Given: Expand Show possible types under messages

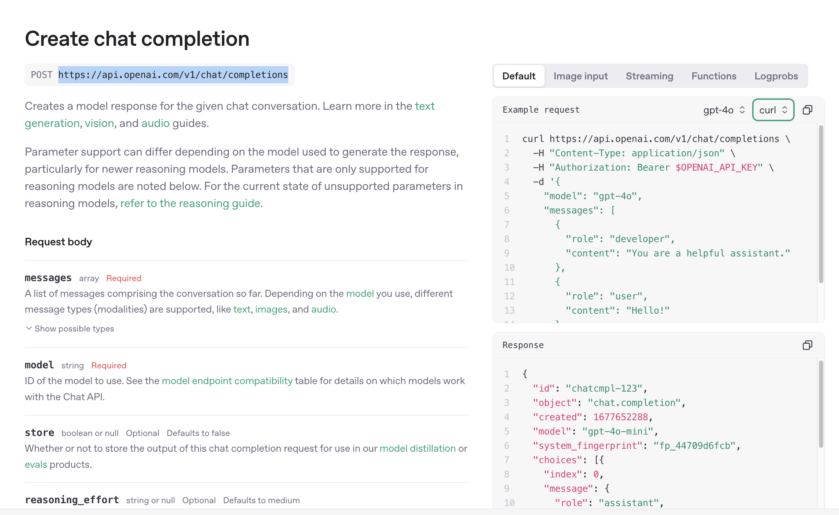Looking at the screenshot, I should pyautogui.click(x=70, y=329).
